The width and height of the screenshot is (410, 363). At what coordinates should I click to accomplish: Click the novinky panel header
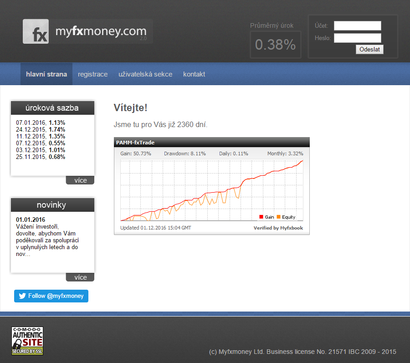(52, 205)
